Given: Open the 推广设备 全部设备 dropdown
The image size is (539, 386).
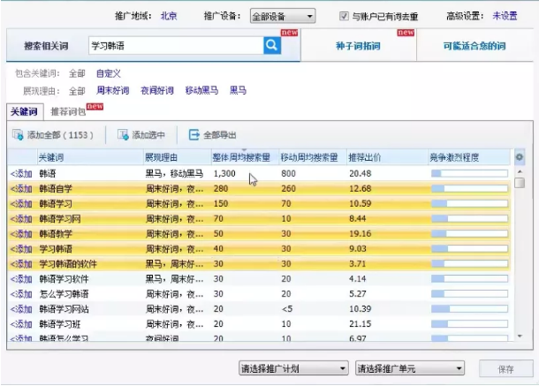Looking at the screenshot, I should click(282, 16).
